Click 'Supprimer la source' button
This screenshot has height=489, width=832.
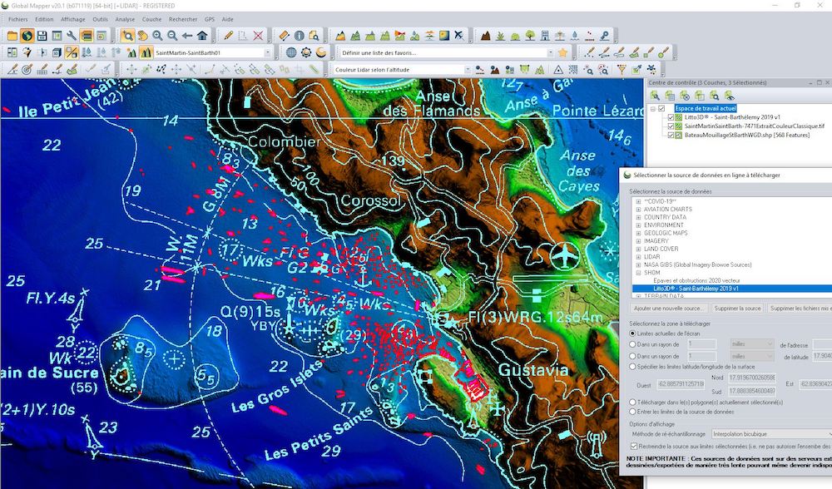click(737, 309)
